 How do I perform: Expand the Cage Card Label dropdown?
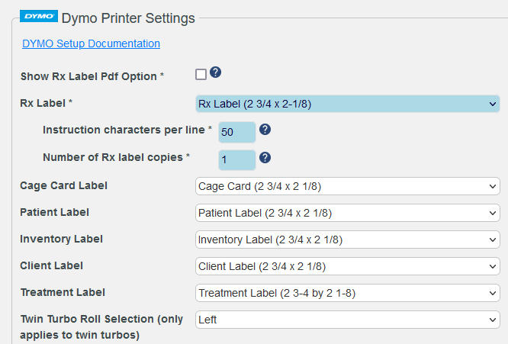coord(348,186)
